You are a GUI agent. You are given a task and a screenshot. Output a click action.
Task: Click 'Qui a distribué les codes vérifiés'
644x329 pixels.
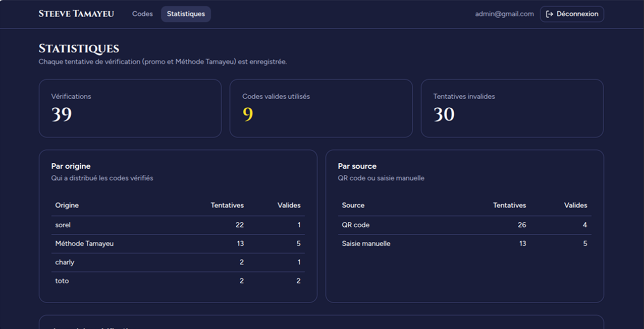(x=102, y=178)
